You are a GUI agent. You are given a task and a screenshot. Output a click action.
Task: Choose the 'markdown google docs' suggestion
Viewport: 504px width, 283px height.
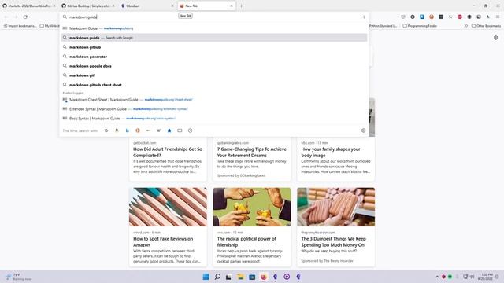pyautogui.click(x=214, y=66)
